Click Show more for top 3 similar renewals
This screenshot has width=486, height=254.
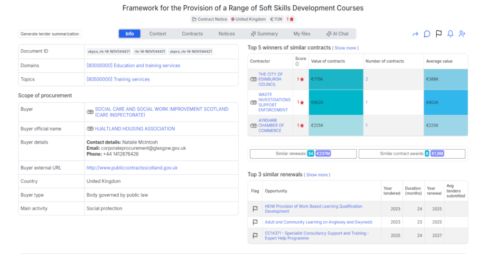pyautogui.click(x=317, y=175)
